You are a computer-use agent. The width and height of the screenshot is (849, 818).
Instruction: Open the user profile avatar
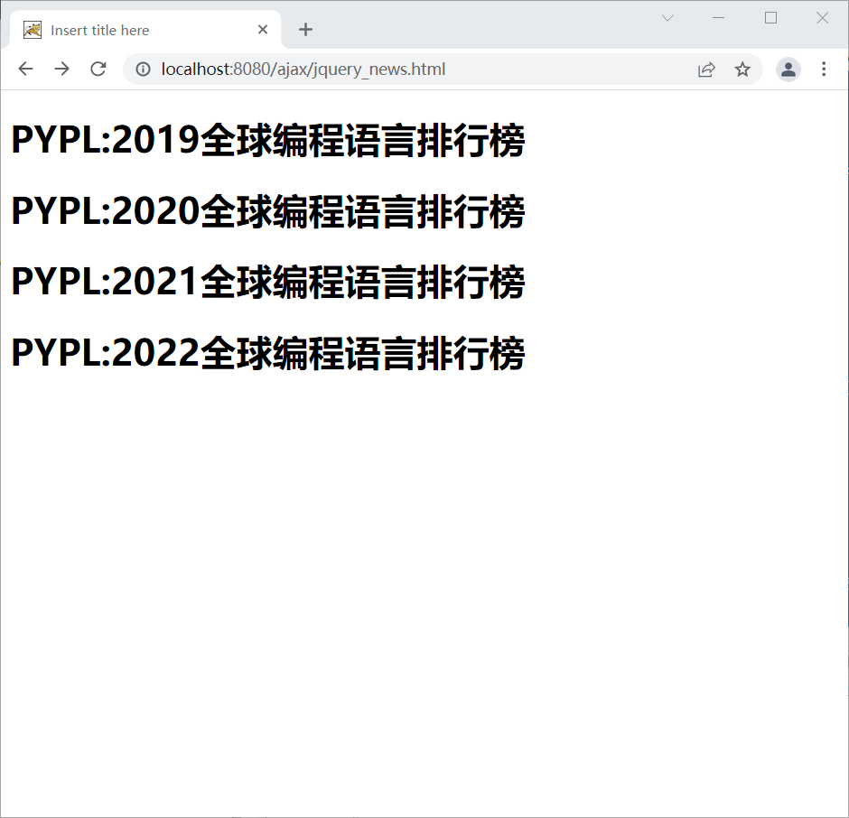click(788, 70)
